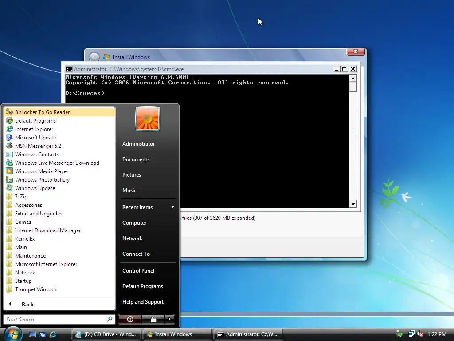Launch Default Programs from the programs list
Image resolution: width=454 pixels, height=341 pixels.
[59, 121]
